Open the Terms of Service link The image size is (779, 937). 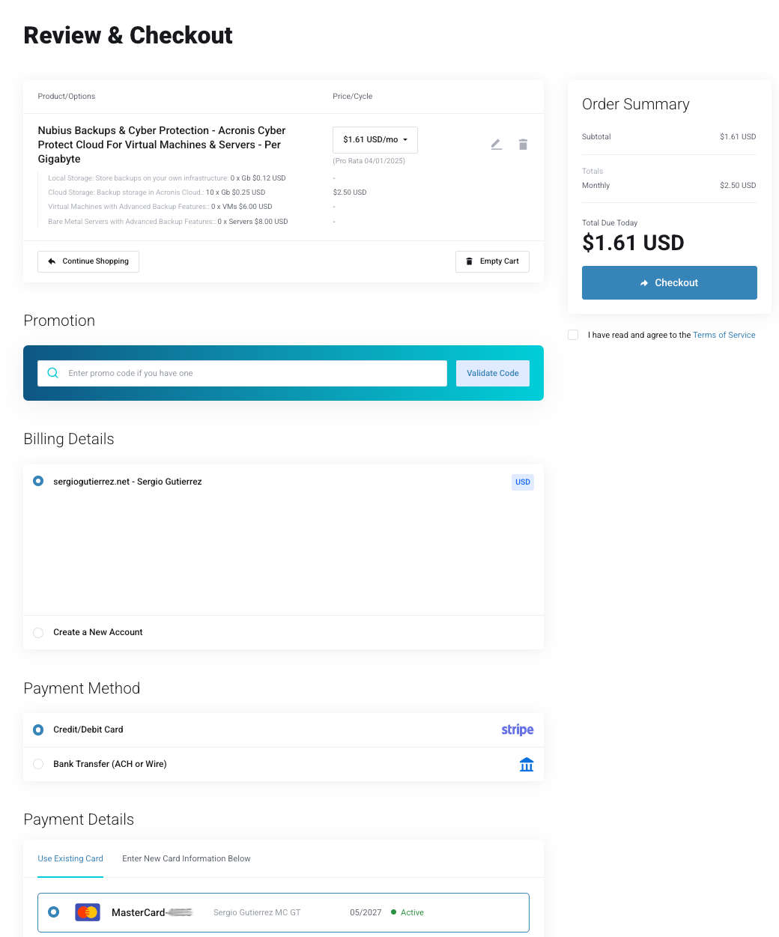coord(724,335)
